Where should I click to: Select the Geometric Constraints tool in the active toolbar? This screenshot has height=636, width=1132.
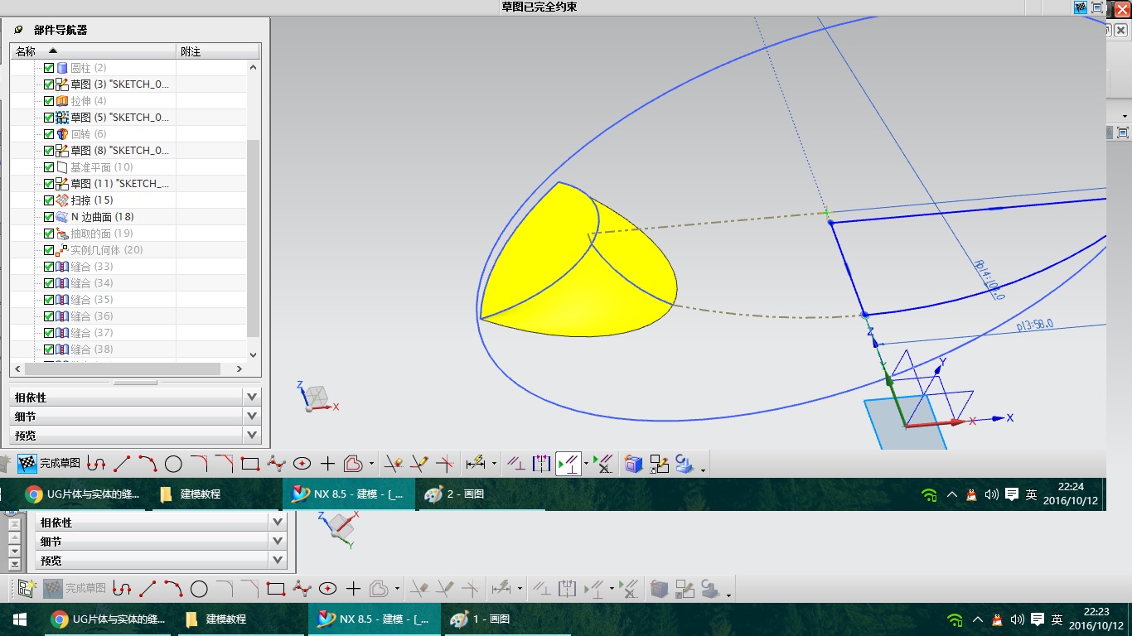pyautogui.click(x=516, y=464)
